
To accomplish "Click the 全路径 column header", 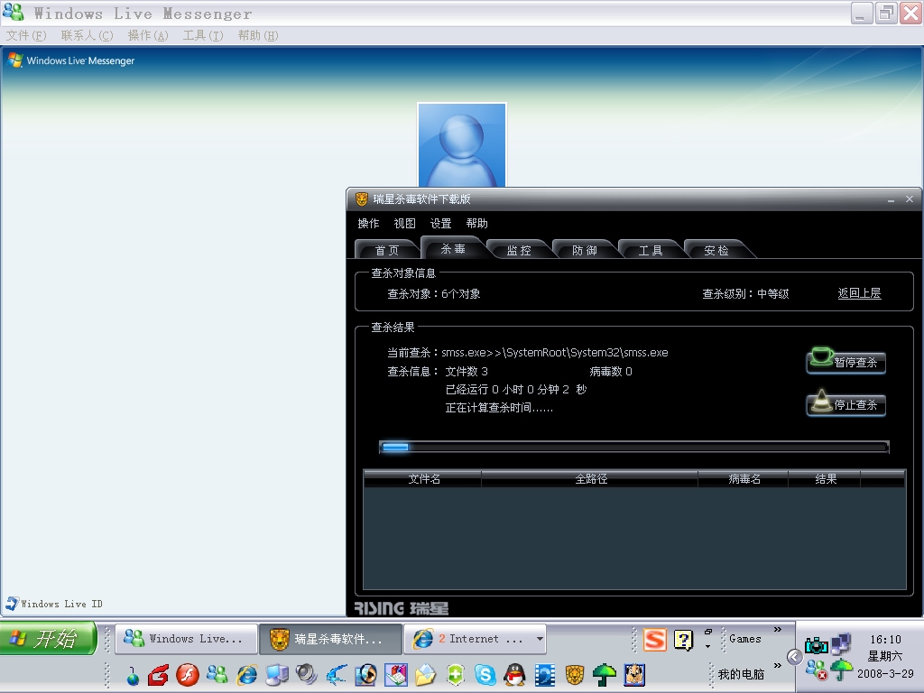I will (x=590, y=478).
